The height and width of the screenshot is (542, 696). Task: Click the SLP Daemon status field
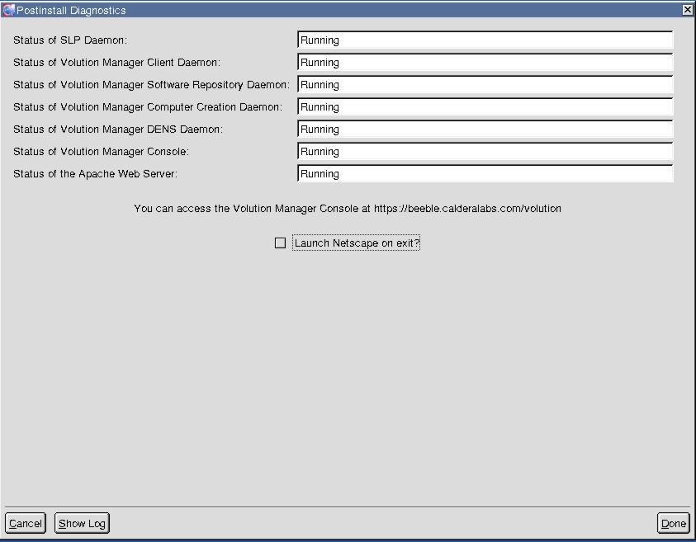click(485, 40)
